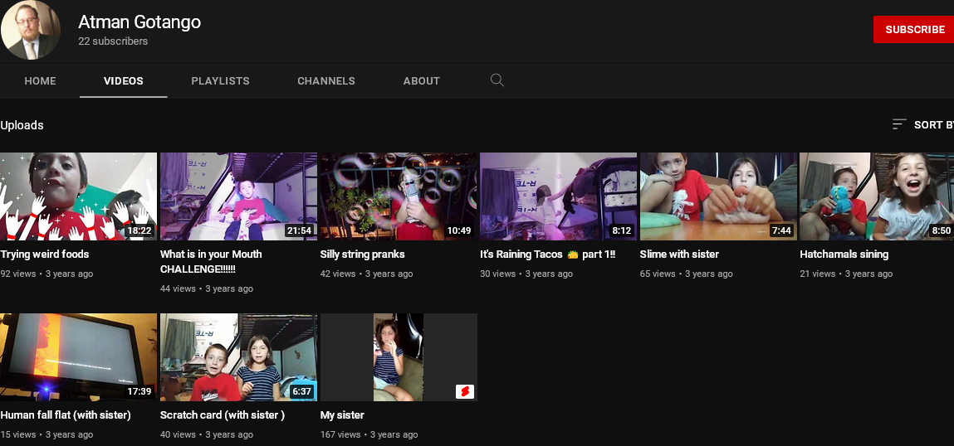Click the 7:44 duration badge
This screenshot has width=954, height=446.
[782, 231]
